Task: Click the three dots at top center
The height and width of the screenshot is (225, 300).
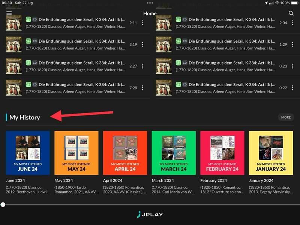Action: pos(150,3)
